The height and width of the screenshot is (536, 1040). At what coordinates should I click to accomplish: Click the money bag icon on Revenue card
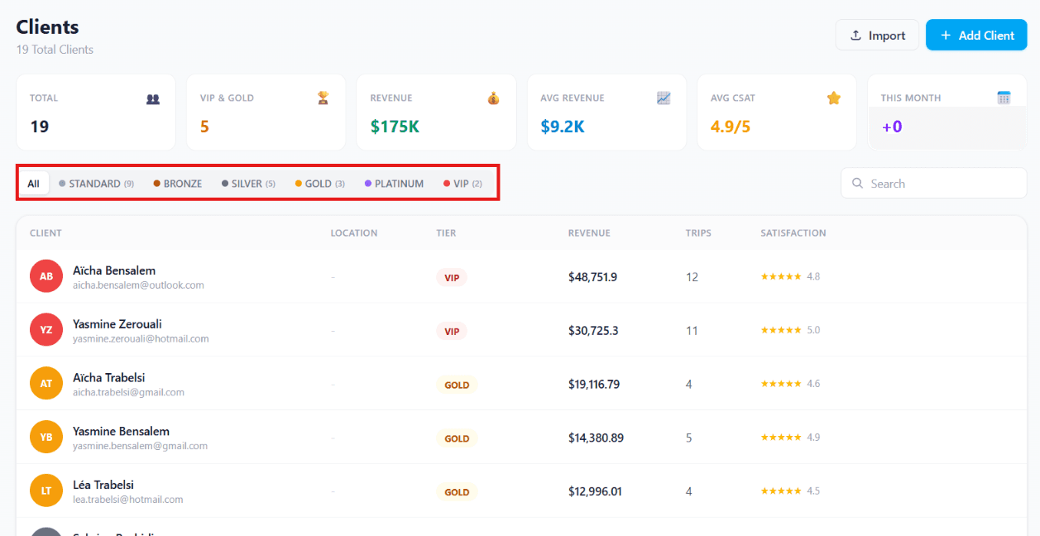[494, 98]
